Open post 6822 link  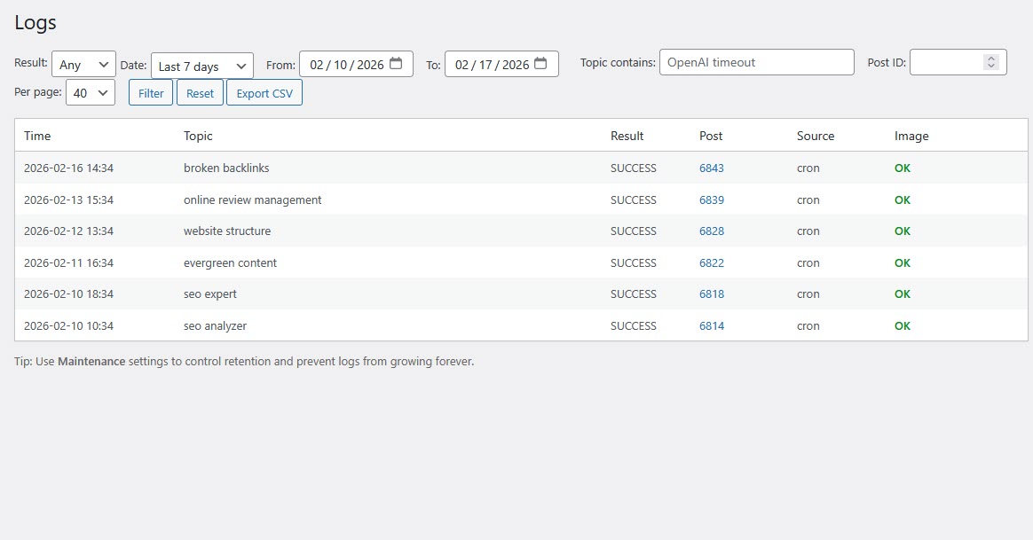point(711,263)
